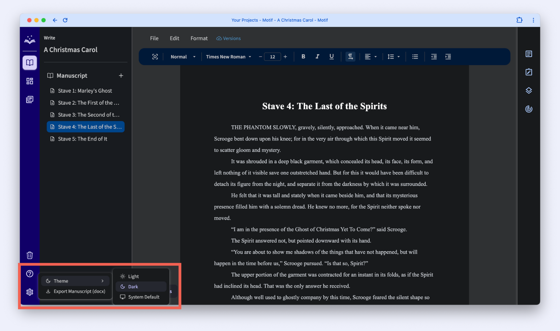Screen dimensions: 560x331
Task: Open Stave 5: The End of It
Action: [86, 139]
